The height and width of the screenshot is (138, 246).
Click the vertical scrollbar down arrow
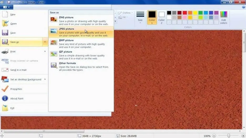pyautogui.click(x=244, y=128)
